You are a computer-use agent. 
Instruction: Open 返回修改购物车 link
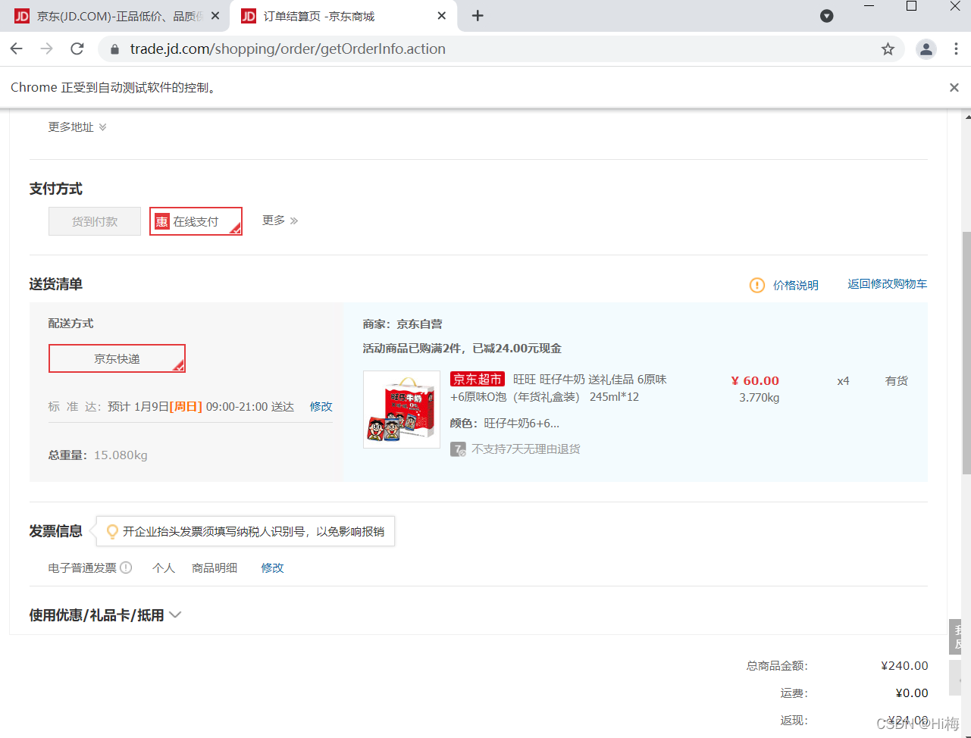[887, 284]
